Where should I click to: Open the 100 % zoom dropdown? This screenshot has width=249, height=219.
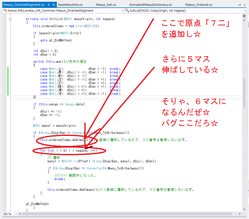(16, 214)
